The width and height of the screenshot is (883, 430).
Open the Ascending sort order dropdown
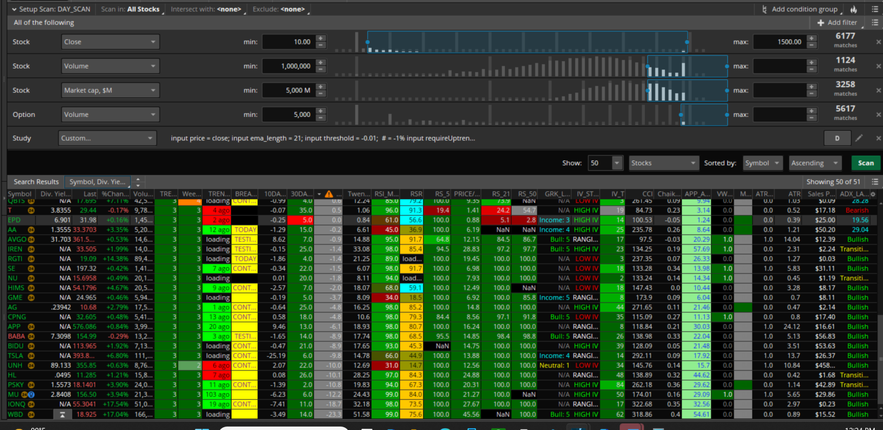pos(815,163)
